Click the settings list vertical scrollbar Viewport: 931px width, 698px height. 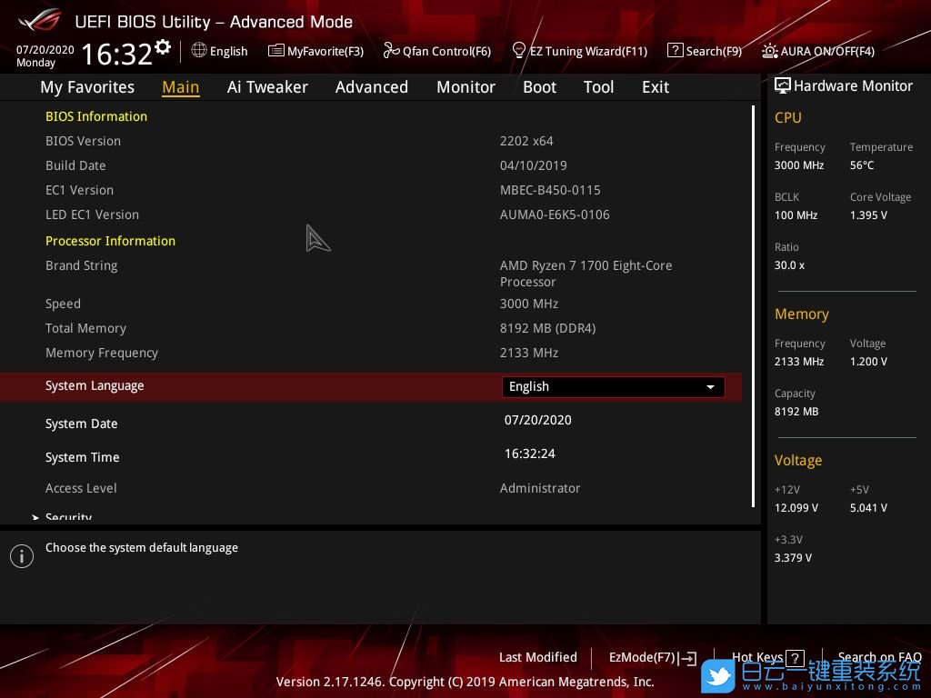click(x=753, y=305)
